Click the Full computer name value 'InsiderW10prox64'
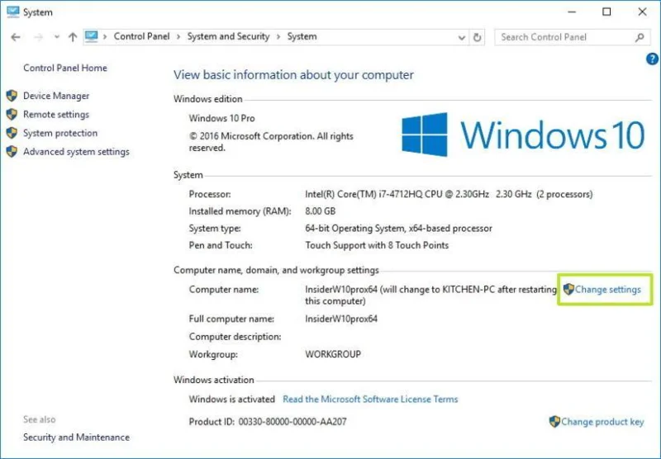 point(341,319)
